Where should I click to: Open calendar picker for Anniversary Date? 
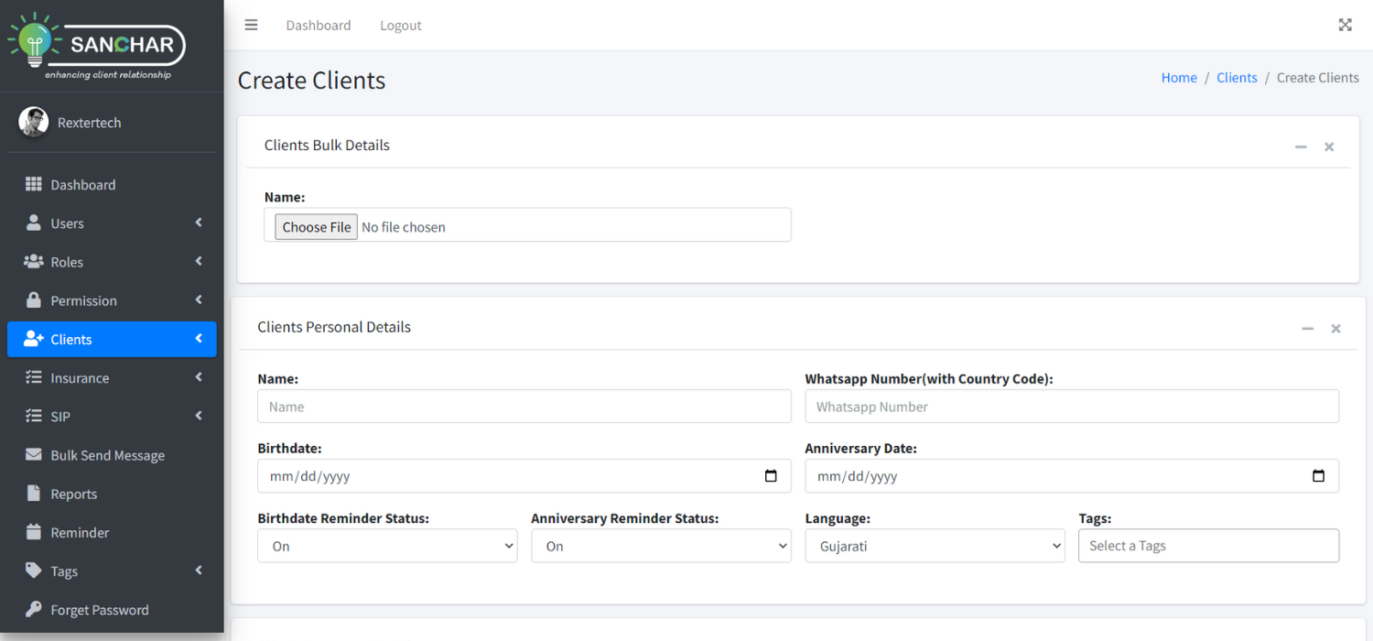click(x=1318, y=476)
